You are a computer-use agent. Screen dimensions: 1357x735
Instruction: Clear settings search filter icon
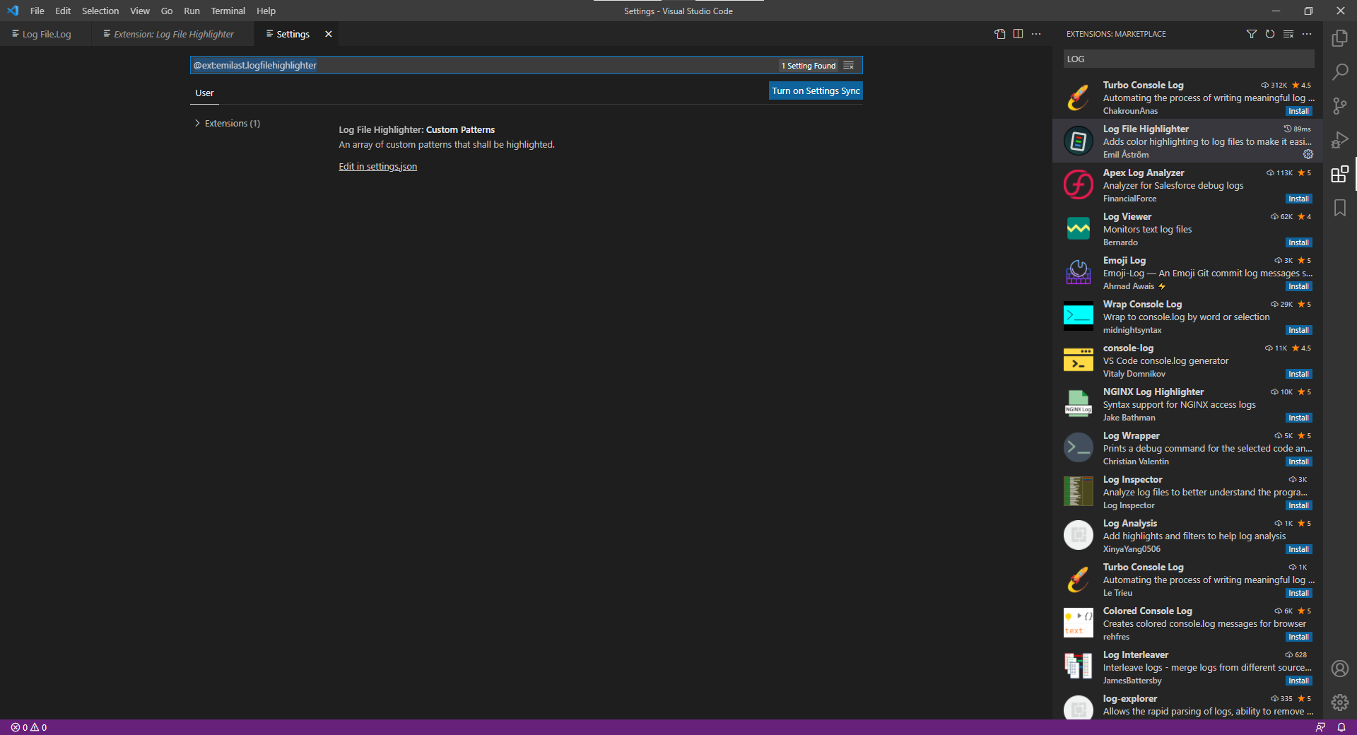849,65
